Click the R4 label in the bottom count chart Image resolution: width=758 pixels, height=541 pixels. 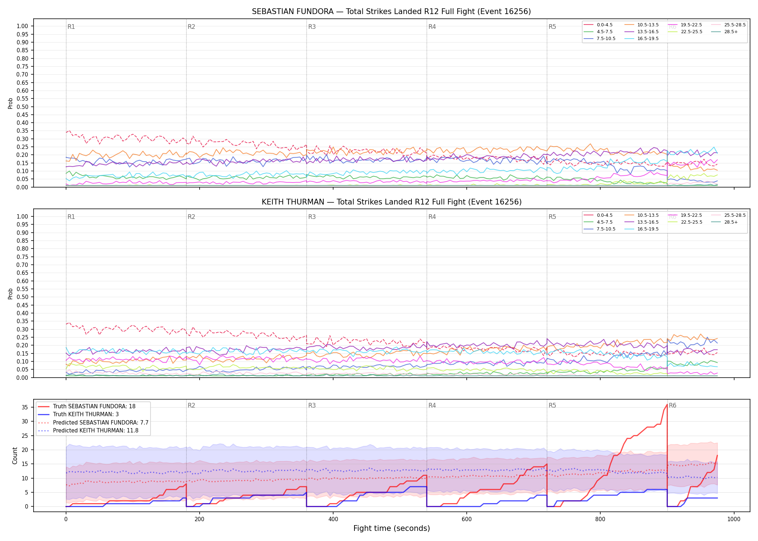[x=432, y=405]
